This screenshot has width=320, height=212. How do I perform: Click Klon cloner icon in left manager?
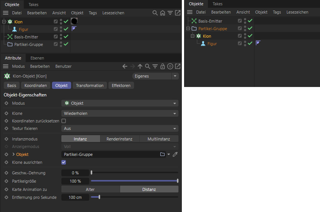tap(10, 21)
